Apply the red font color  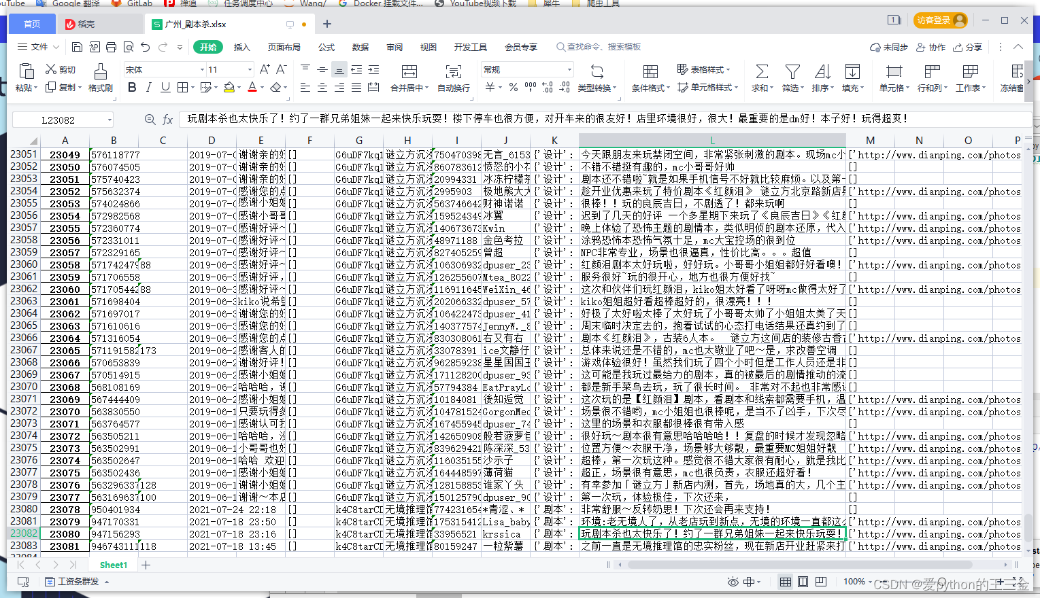[252, 87]
